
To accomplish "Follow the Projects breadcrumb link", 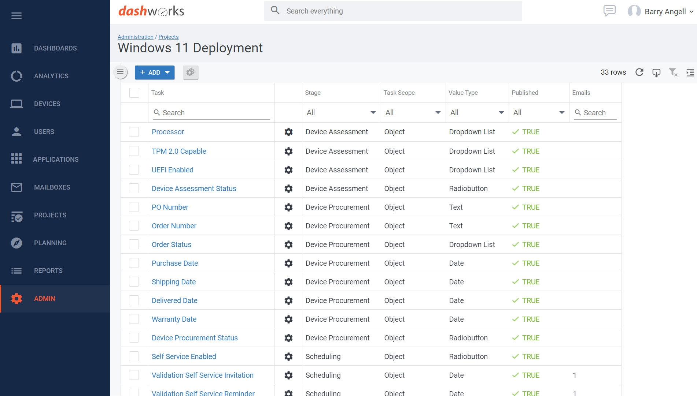I will point(169,37).
